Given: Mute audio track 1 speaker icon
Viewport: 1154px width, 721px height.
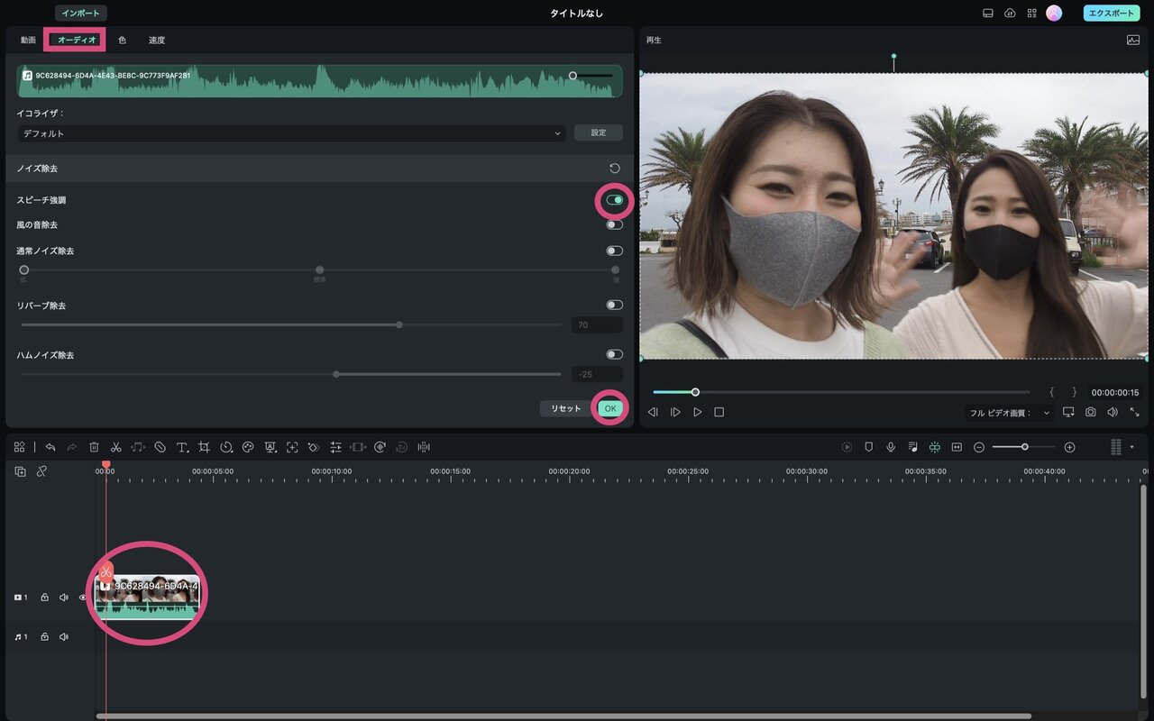Looking at the screenshot, I should tap(64, 636).
